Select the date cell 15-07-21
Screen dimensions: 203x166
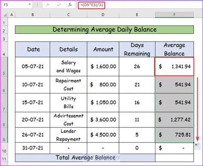tap(33, 103)
